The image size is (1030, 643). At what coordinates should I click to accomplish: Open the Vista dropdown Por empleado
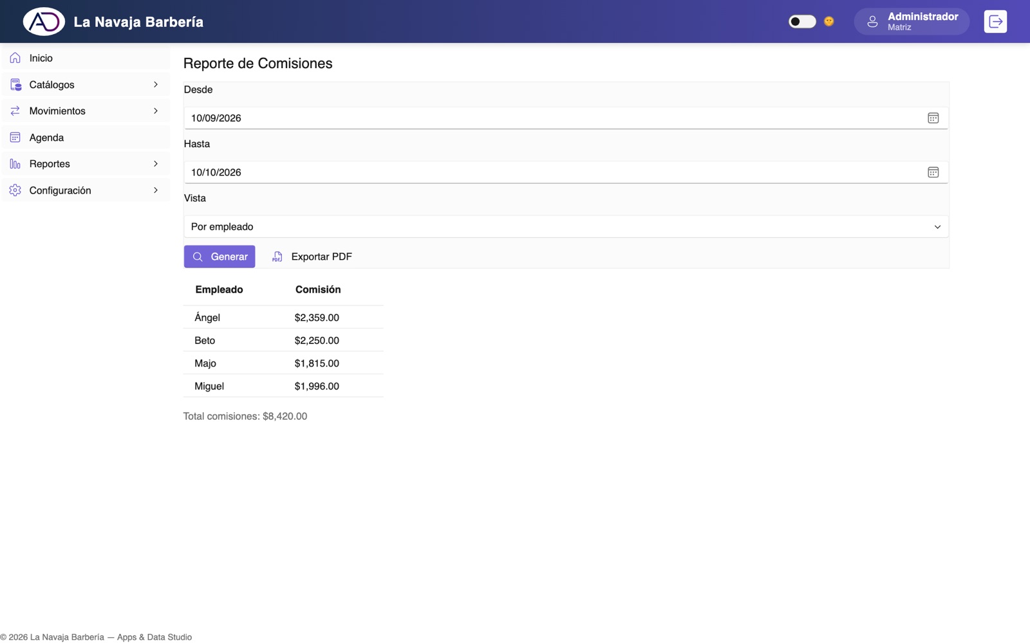[x=566, y=226]
